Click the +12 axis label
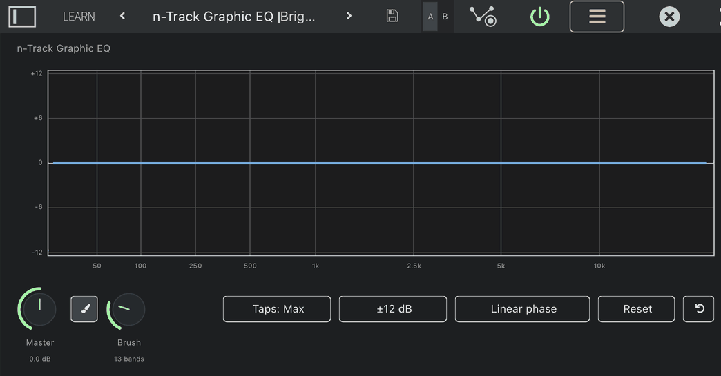 click(x=37, y=73)
